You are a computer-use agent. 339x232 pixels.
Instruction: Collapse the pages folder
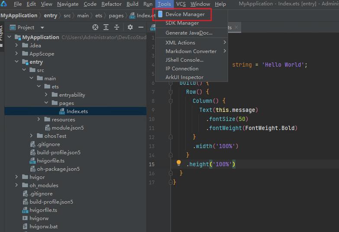click(46, 103)
